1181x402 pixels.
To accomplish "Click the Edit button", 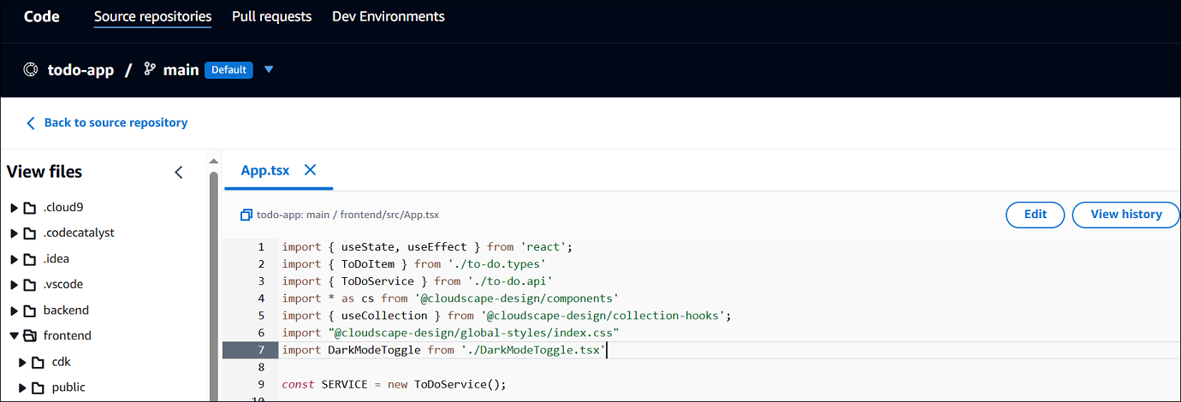I will [1035, 215].
